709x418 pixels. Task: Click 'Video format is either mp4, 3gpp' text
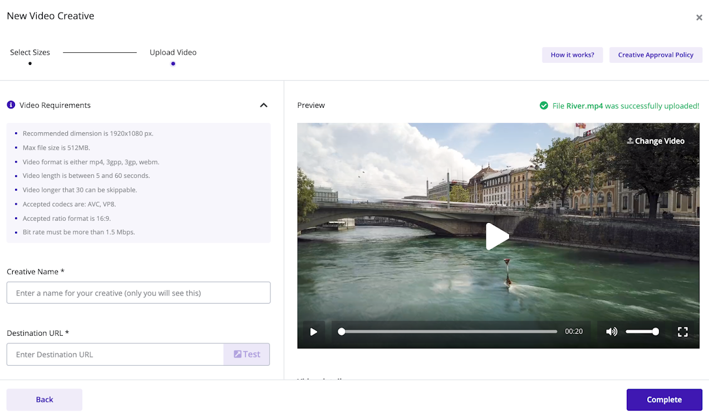pos(91,162)
